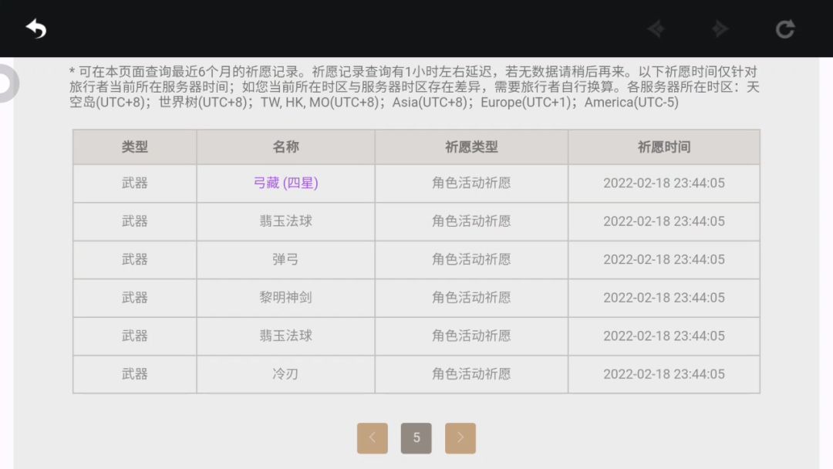Click the timestamp in the 弹弓 row
The width and height of the screenshot is (833, 469).
point(664,260)
